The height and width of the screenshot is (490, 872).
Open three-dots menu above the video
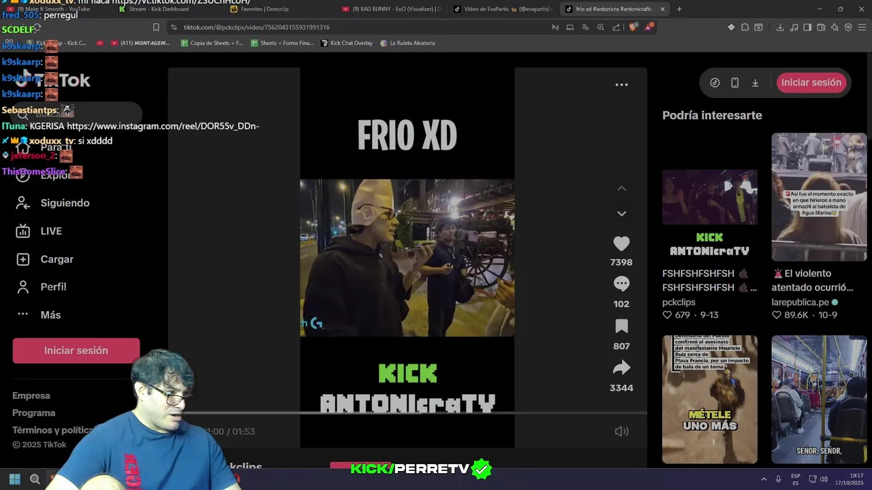click(x=621, y=85)
